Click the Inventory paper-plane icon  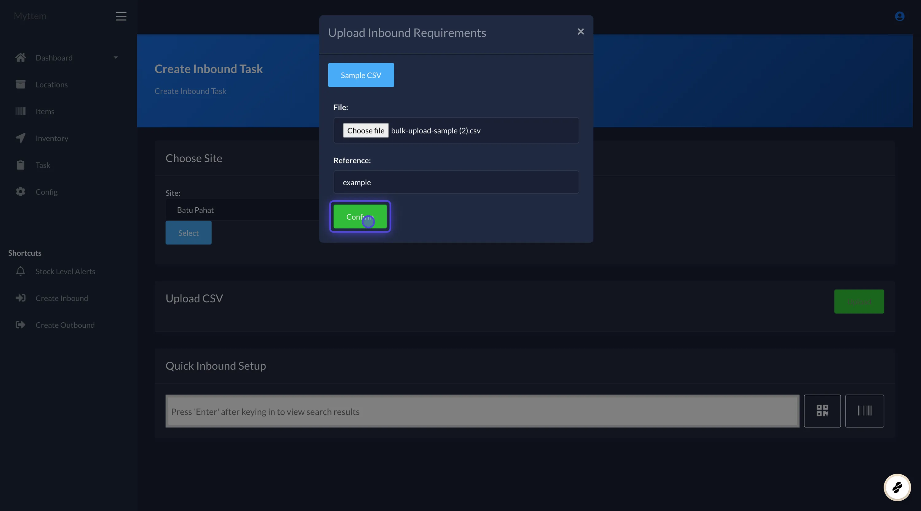(x=20, y=138)
